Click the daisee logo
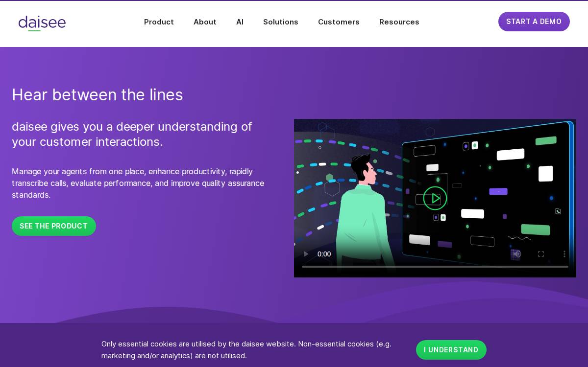588x367 pixels. [x=42, y=23]
